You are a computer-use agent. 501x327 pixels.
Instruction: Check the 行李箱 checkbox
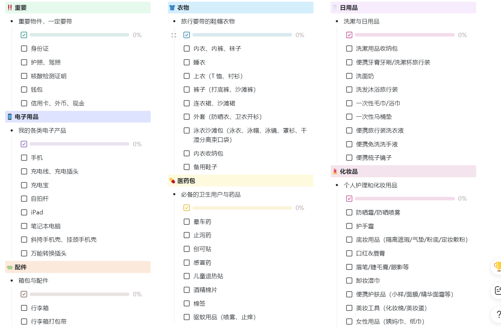[24, 308]
